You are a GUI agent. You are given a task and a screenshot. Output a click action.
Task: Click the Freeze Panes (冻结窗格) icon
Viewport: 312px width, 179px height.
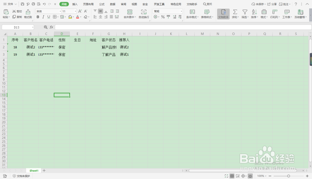pos(300,12)
